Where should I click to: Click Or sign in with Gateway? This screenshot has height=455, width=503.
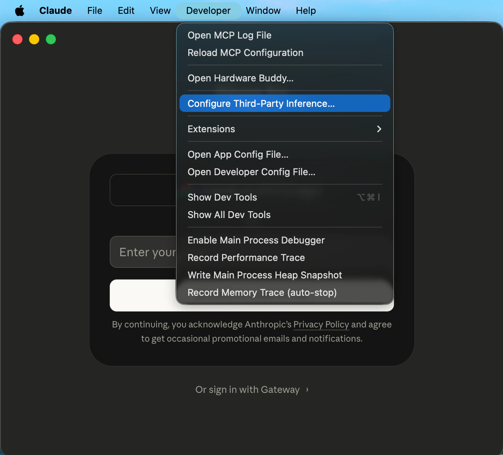pos(252,390)
